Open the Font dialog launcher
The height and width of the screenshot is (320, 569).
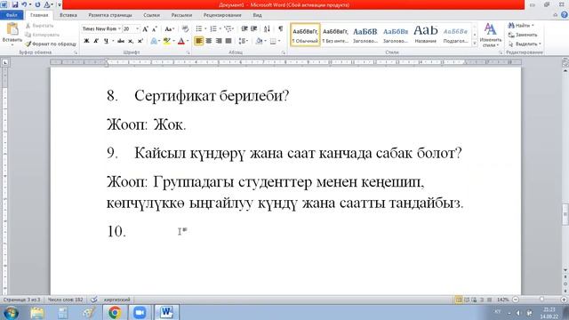coord(188,52)
